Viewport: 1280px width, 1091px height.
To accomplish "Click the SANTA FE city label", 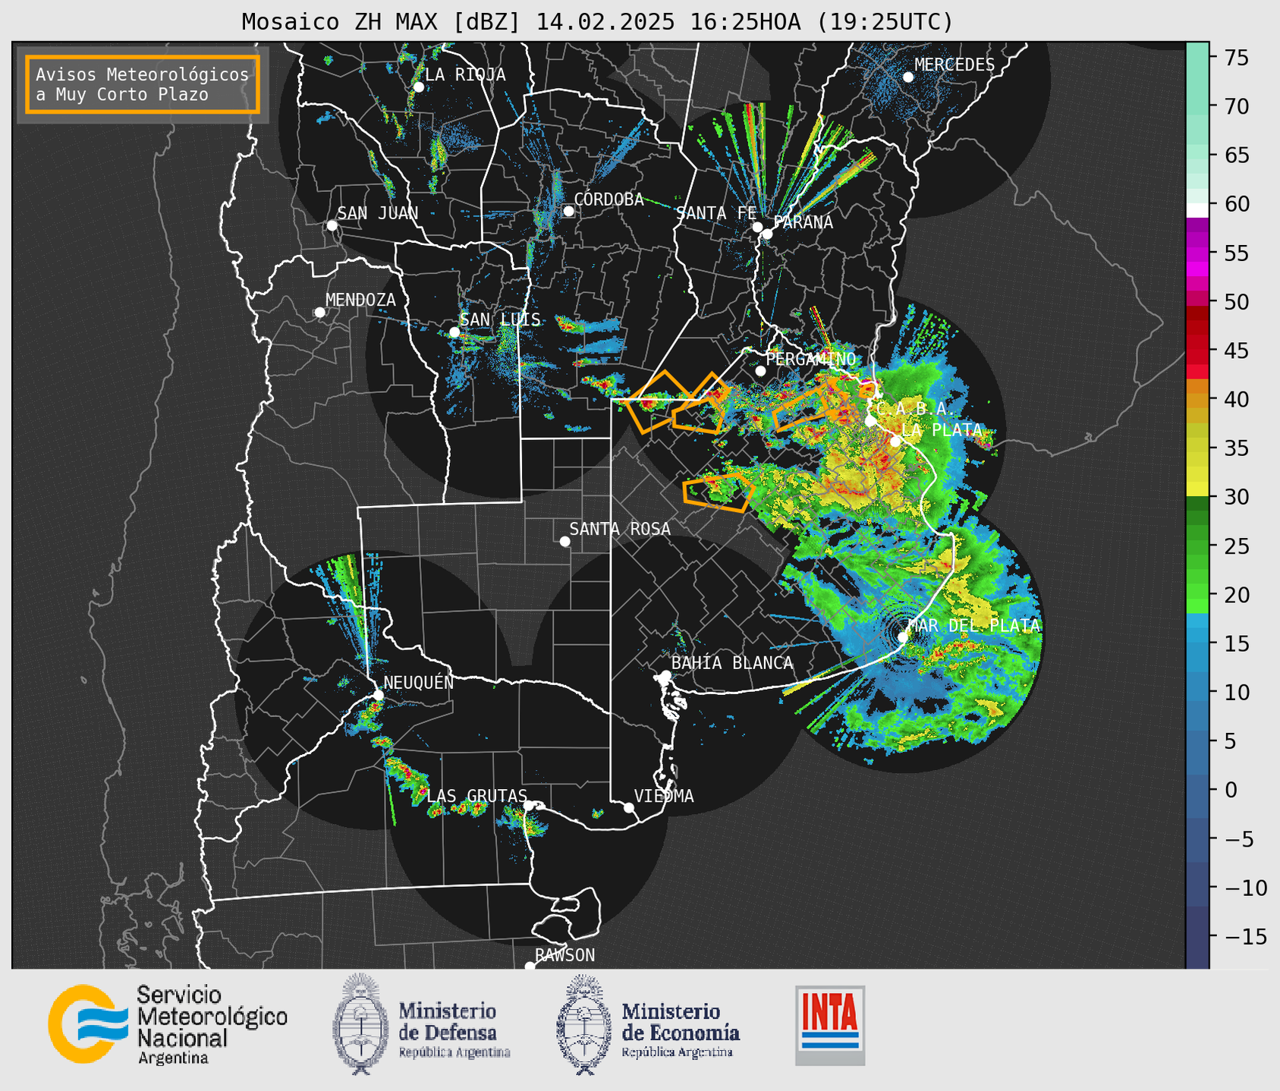I will (716, 213).
